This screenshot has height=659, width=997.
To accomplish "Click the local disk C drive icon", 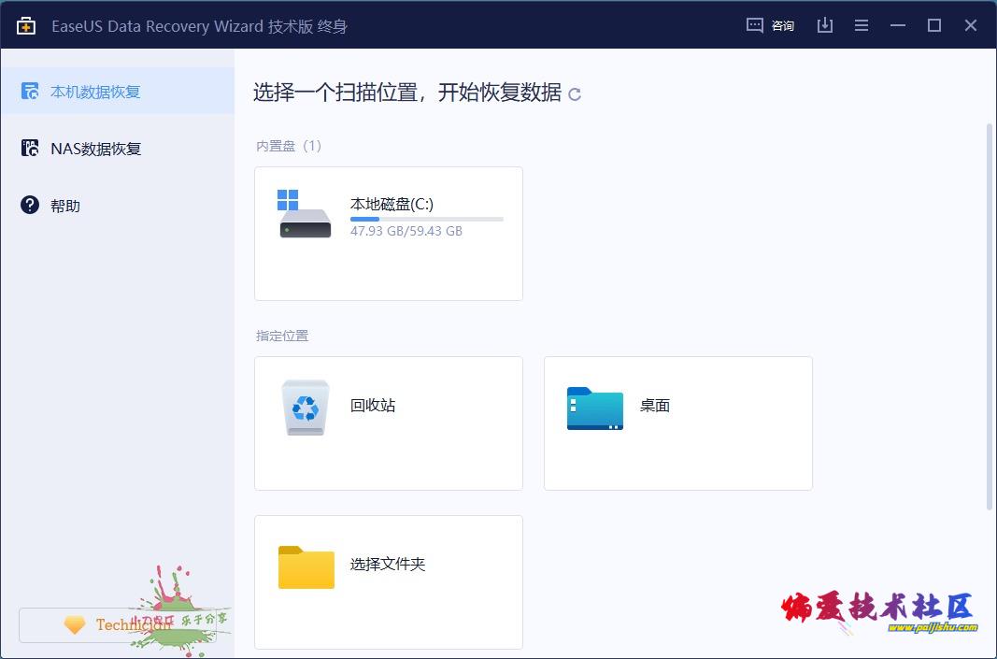I will (305, 214).
